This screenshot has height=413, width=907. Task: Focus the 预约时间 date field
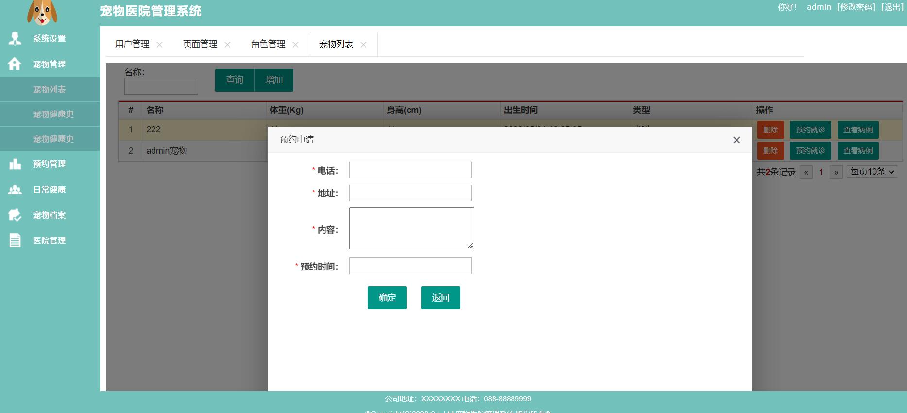[x=411, y=266]
